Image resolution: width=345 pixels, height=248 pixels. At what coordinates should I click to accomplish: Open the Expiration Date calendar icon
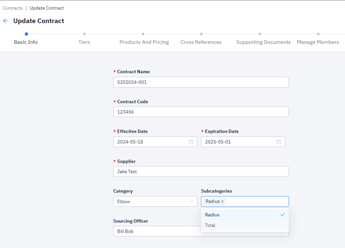coord(279,142)
